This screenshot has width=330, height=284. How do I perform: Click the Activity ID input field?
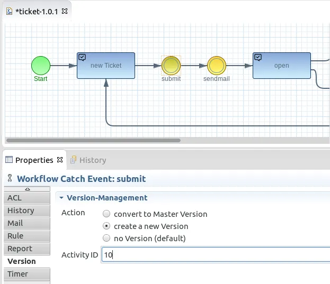216,255
